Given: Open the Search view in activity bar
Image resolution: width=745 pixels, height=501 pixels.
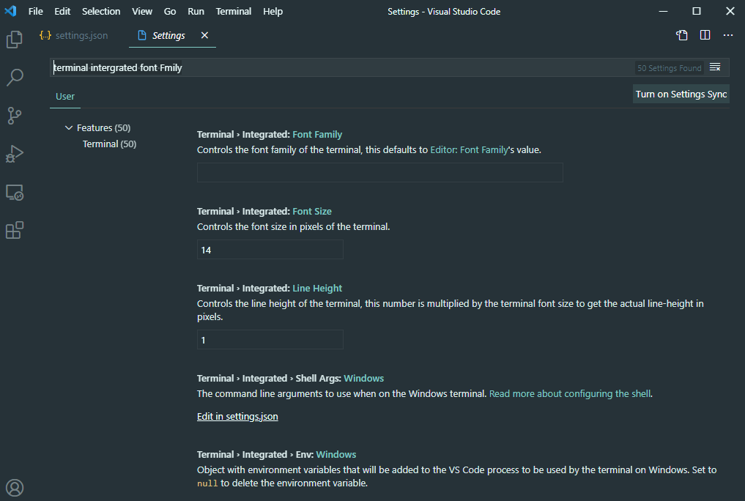Looking at the screenshot, I should (14, 78).
